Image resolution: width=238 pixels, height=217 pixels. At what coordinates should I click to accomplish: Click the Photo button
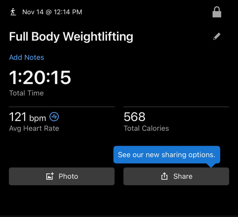tap(62, 176)
